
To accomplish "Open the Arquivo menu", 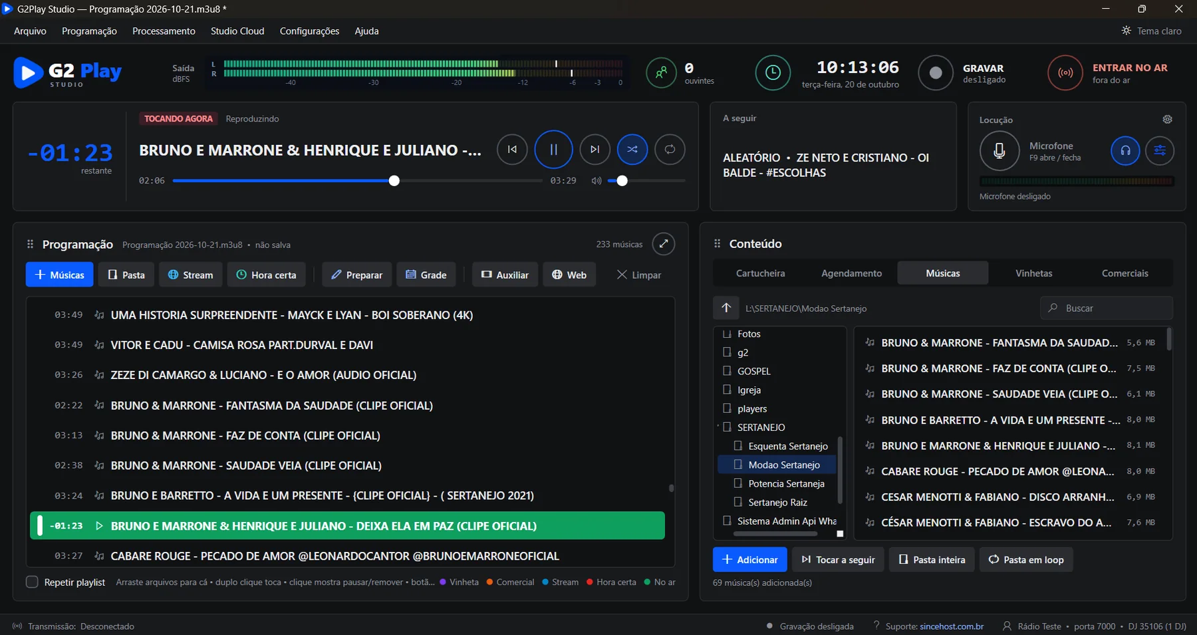I will coord(30,31).
